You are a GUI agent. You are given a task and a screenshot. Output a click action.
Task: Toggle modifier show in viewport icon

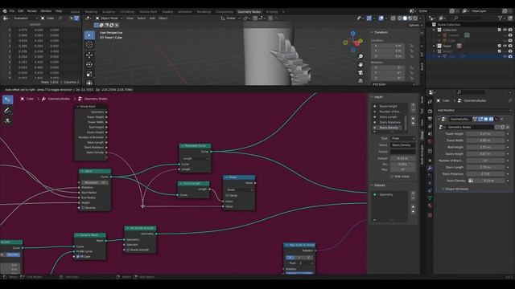click(x=486, y=120)
